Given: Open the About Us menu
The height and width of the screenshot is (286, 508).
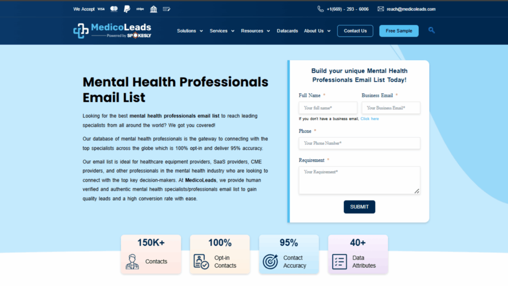Looking at the screenshot, I should [314, 31].
